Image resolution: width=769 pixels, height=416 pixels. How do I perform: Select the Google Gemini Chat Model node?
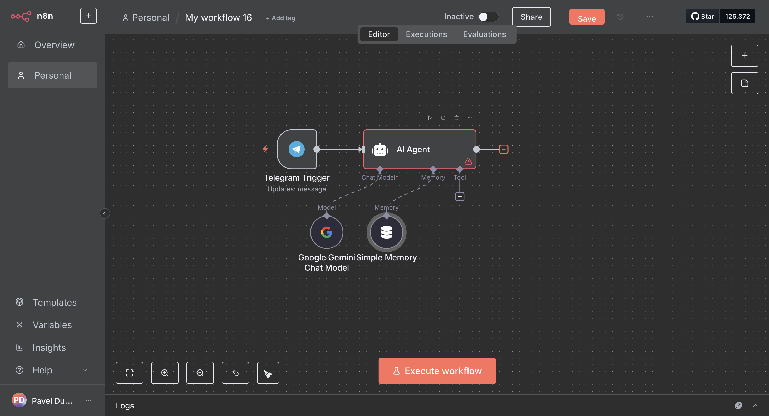(x=326, y=232)
